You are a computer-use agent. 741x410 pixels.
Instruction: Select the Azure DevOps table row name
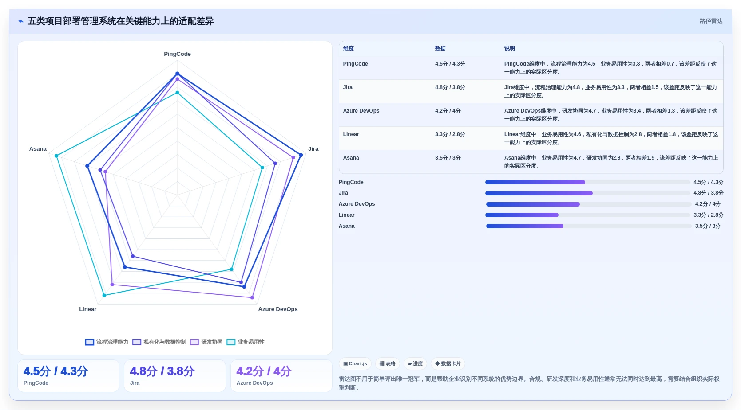361,111
